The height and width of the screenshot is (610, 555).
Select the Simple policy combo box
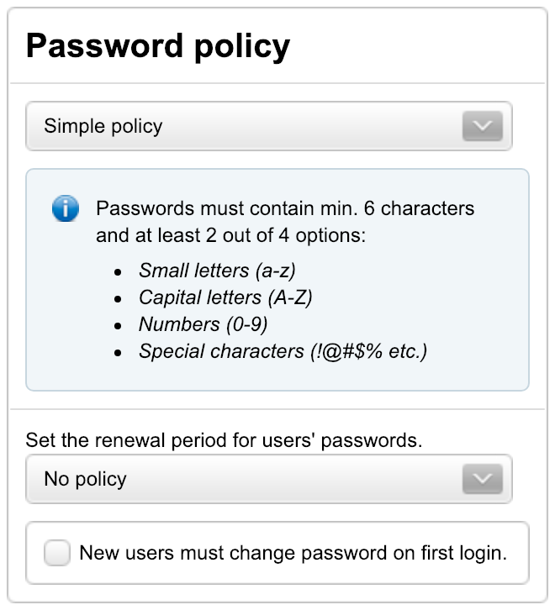click(269, 126)
